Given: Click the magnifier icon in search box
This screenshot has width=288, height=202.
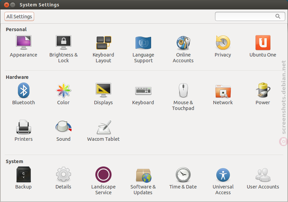Looking at the screenshot, I should pyautogui.click(x=278, y=16).
